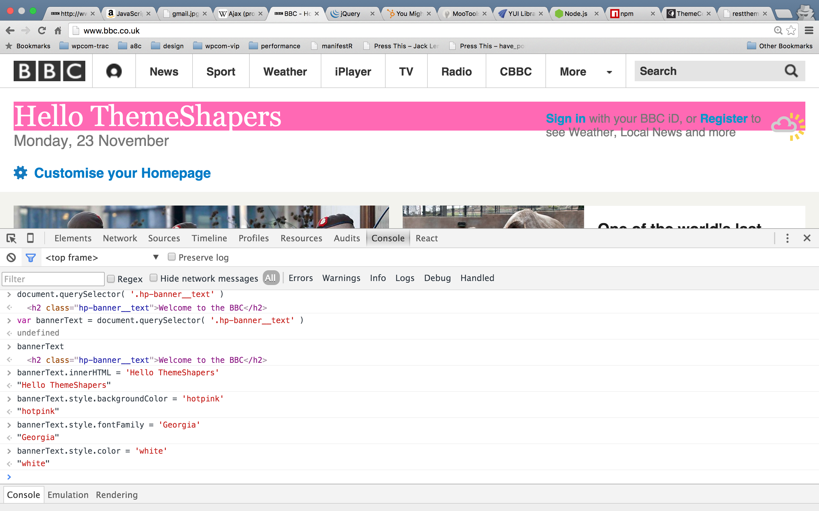This screenshot has width=819, height=511.
Task: Activate the DevTools inspect element tool
Action: (x=11, y=238)
